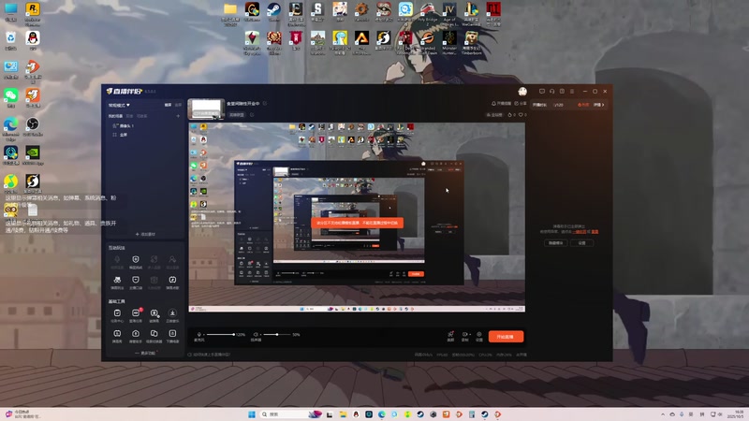Click the settings button in right panel
The width and height of the screenshot is (749, 421).
[581, 243]
